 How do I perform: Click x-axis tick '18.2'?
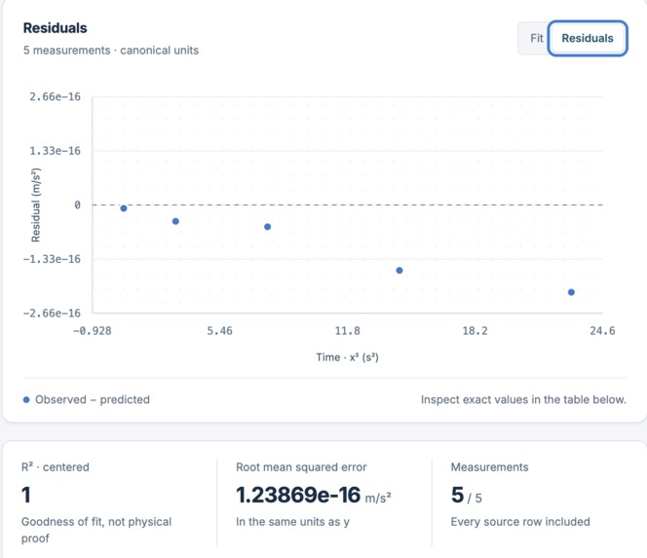(475, 331)
